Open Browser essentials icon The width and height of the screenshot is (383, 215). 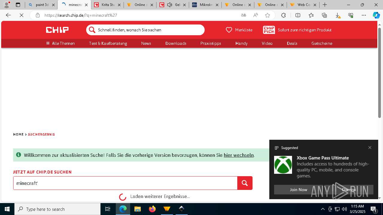click(351, 15)
